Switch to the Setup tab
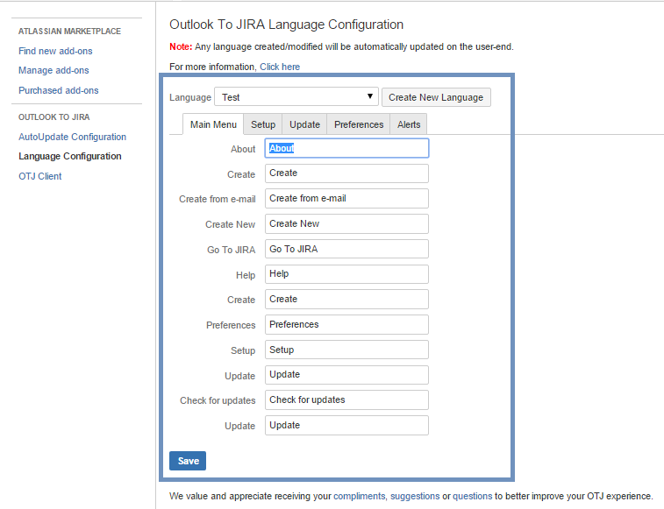This screenshot has width=664, height=509. coord(263,124)
